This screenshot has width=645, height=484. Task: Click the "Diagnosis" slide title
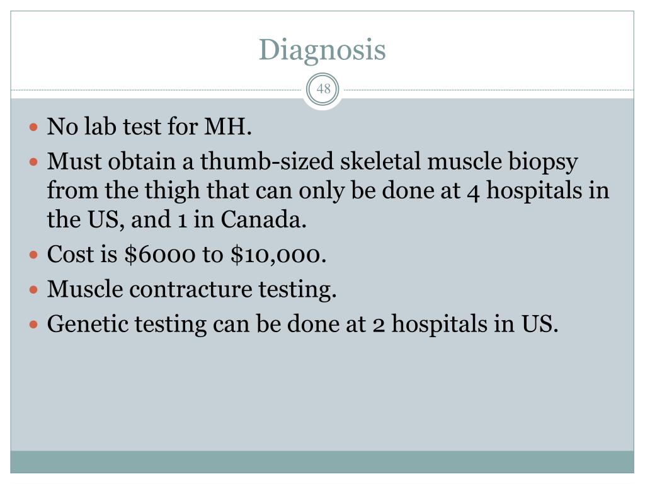pos(322,50)
